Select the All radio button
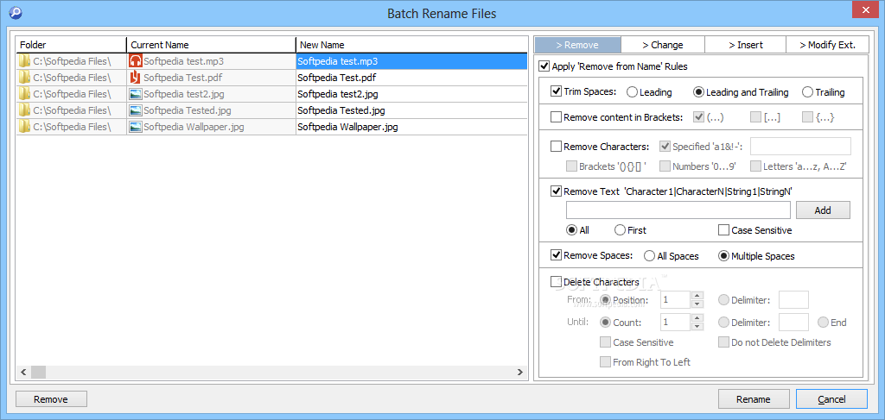This screenshot has height=420, width=885. pyautogui.click(x=571, y=229)
